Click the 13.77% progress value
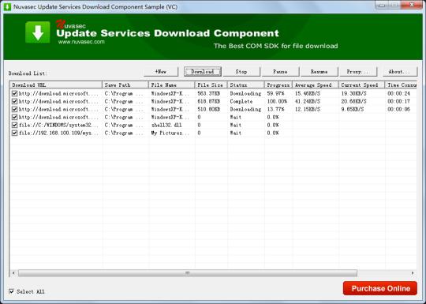The image size is (426, 304). click(275, 109)
